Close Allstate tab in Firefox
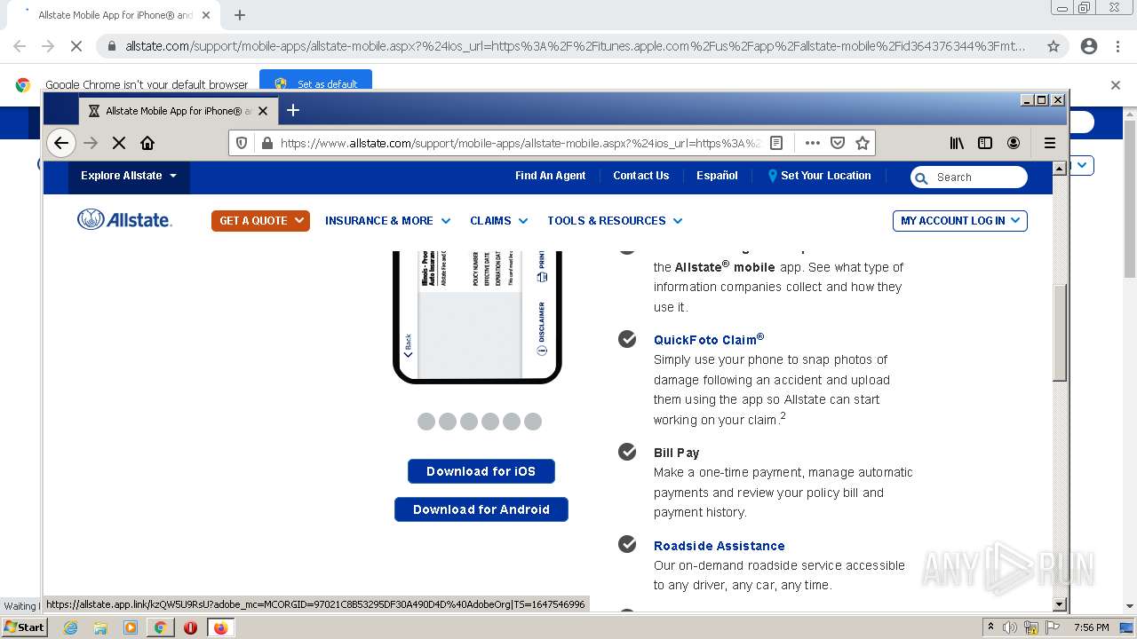 pyautogui.click(x=263, y=111)
